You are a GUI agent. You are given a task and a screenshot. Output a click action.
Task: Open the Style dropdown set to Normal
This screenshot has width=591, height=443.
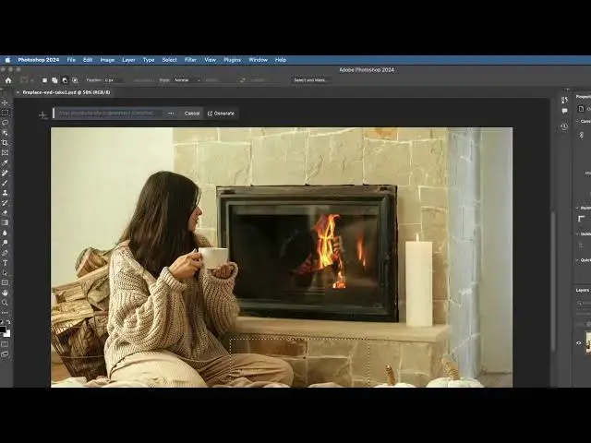coord(187,80)
